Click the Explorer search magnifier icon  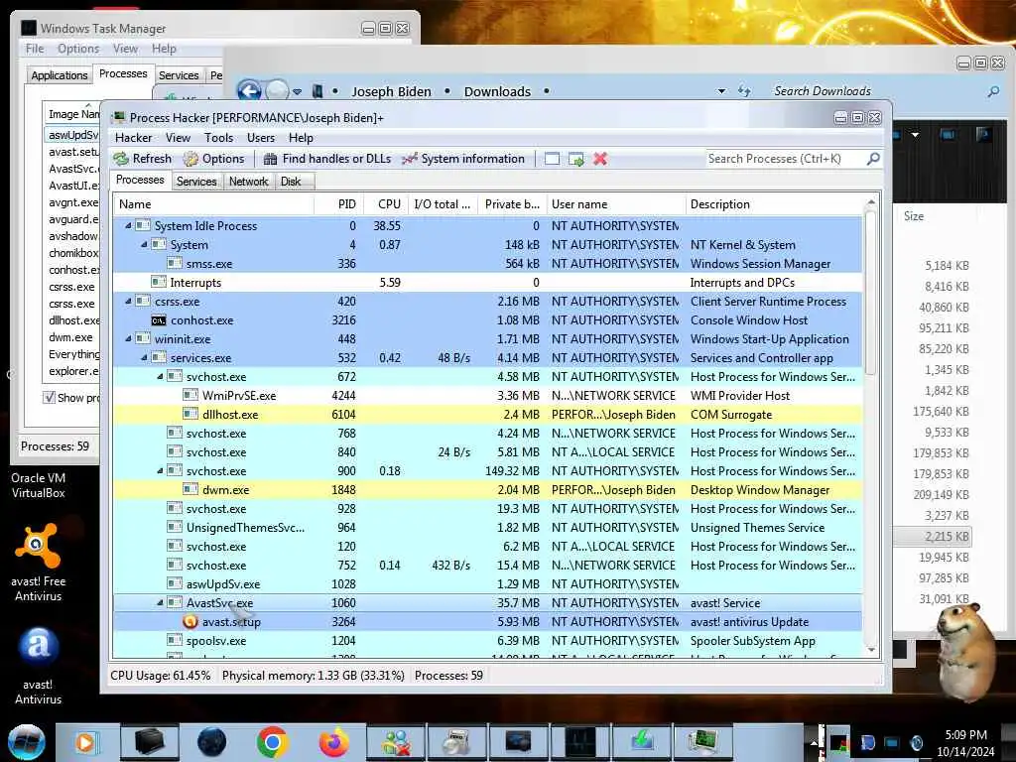point(993,91)
